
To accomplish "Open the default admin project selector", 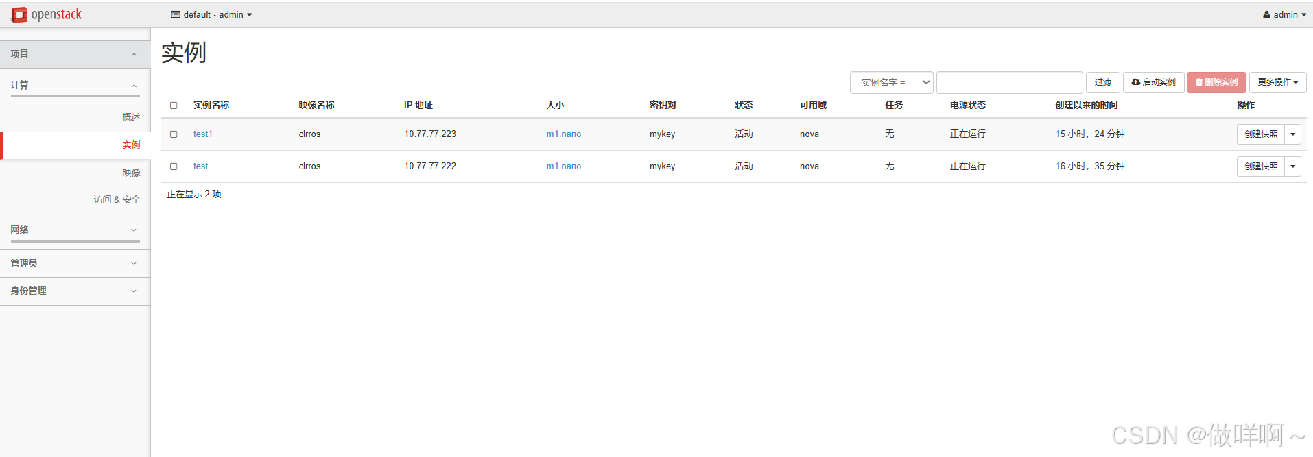I will coord(211,14).
